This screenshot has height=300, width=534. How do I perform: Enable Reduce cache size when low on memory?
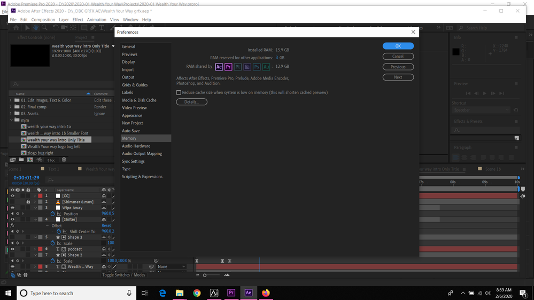click(x=179, y=92)
